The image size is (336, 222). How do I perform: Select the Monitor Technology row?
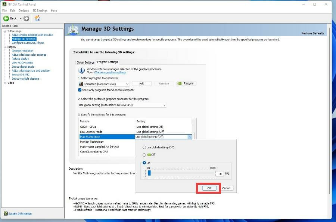pos(107,142)
